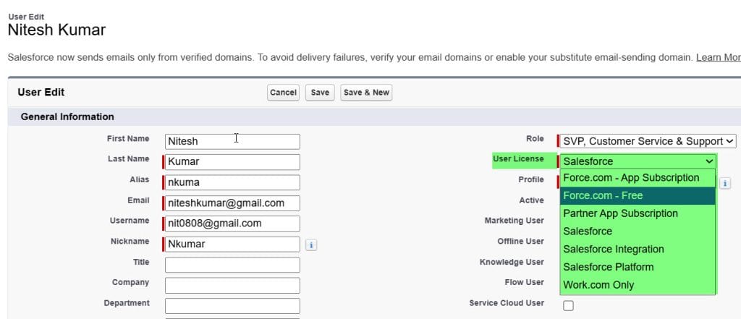This screenshot has width=741, height=319.
Task: Click the Offline User label
Action: (x=520, y=242)
